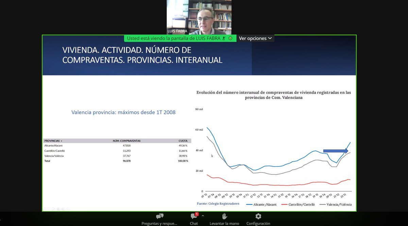This screenshot has width=408, height=226.
Task: Open the Preguntas y respuestas panel
Action: 159,219
